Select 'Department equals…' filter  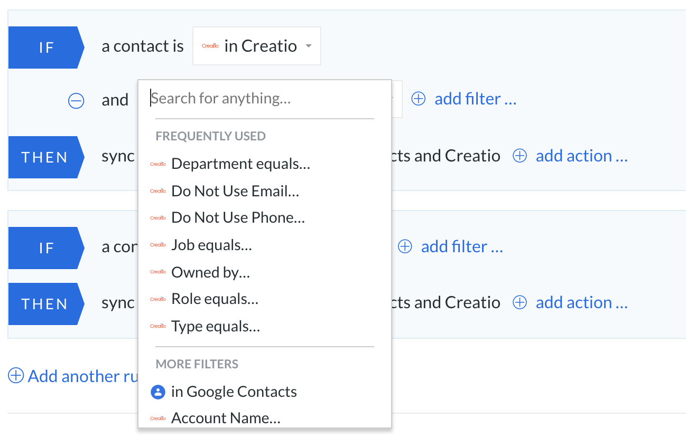[x=240, y=164]
